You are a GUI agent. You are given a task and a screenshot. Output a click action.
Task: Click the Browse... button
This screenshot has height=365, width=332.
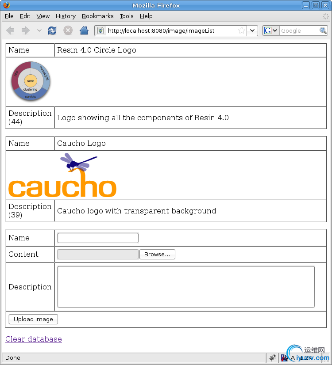(x=157, y=254)
